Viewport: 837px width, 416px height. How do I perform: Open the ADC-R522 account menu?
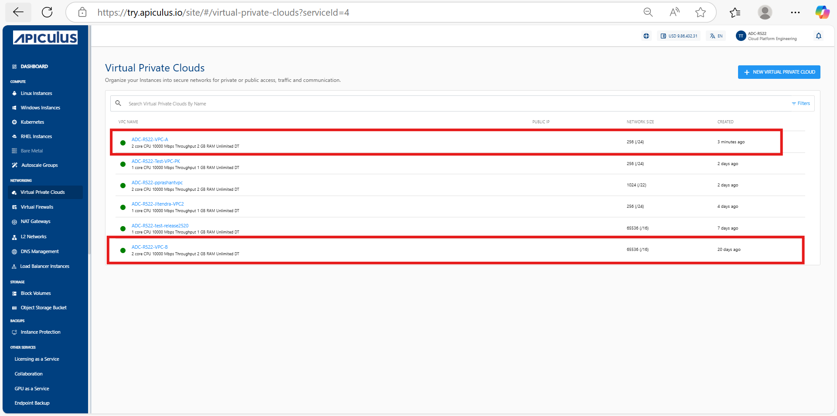pos(767,36)
